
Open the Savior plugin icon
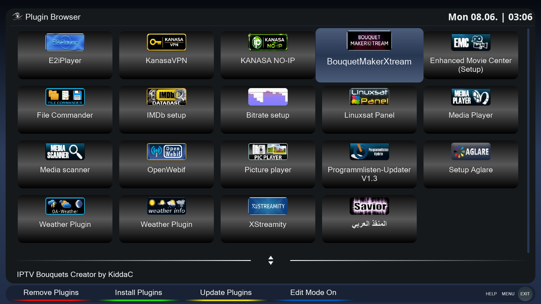click(x=369, y=206)
